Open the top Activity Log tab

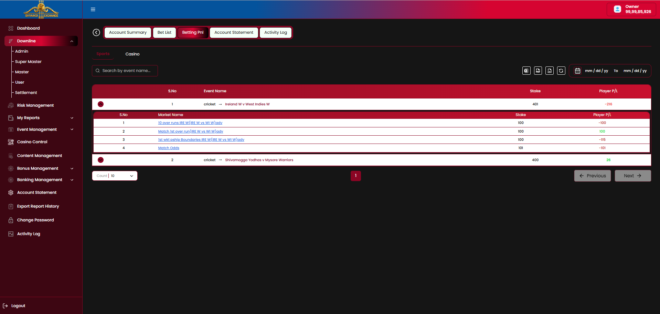point(276,32)
